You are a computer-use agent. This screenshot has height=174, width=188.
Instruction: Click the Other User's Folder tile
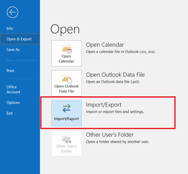[67, 143]
